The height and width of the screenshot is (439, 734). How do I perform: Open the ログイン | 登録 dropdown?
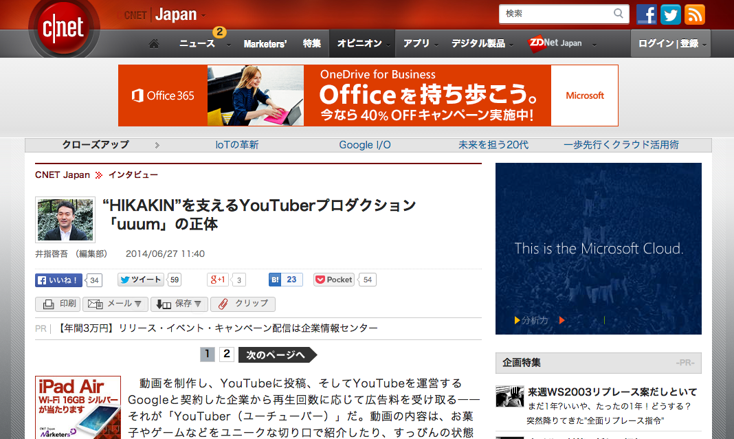tap(670, 43)
